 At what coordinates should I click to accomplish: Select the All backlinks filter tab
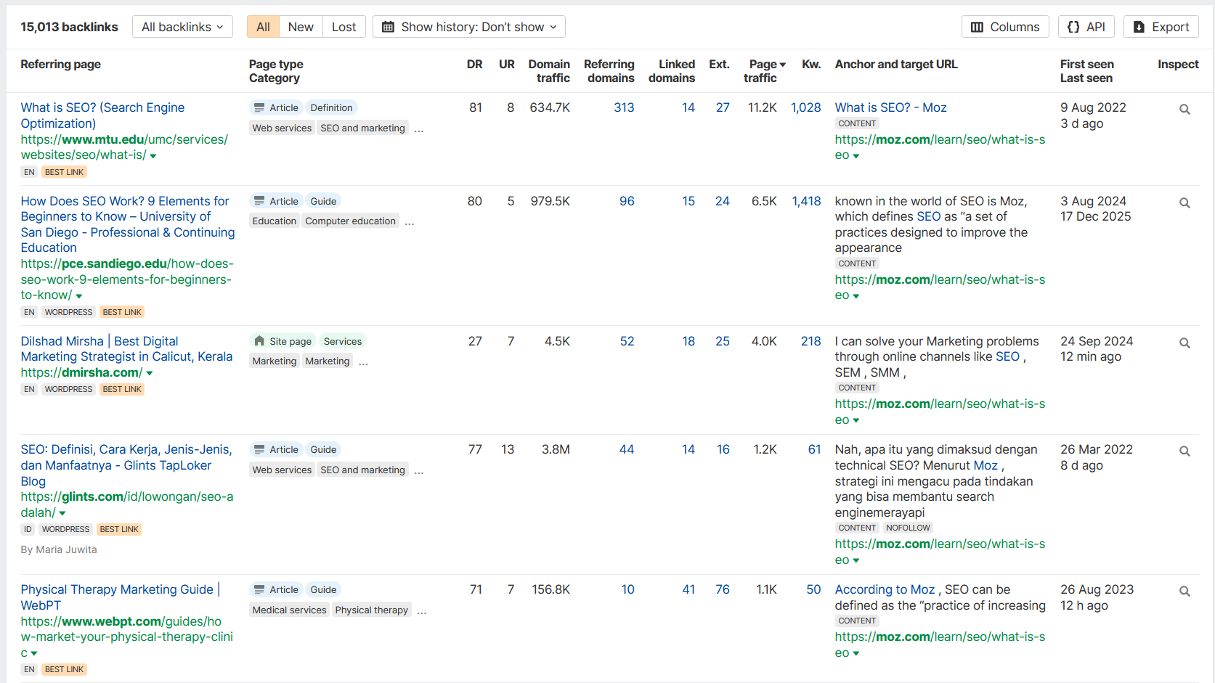pyautogui.click(x=263, y=27)
